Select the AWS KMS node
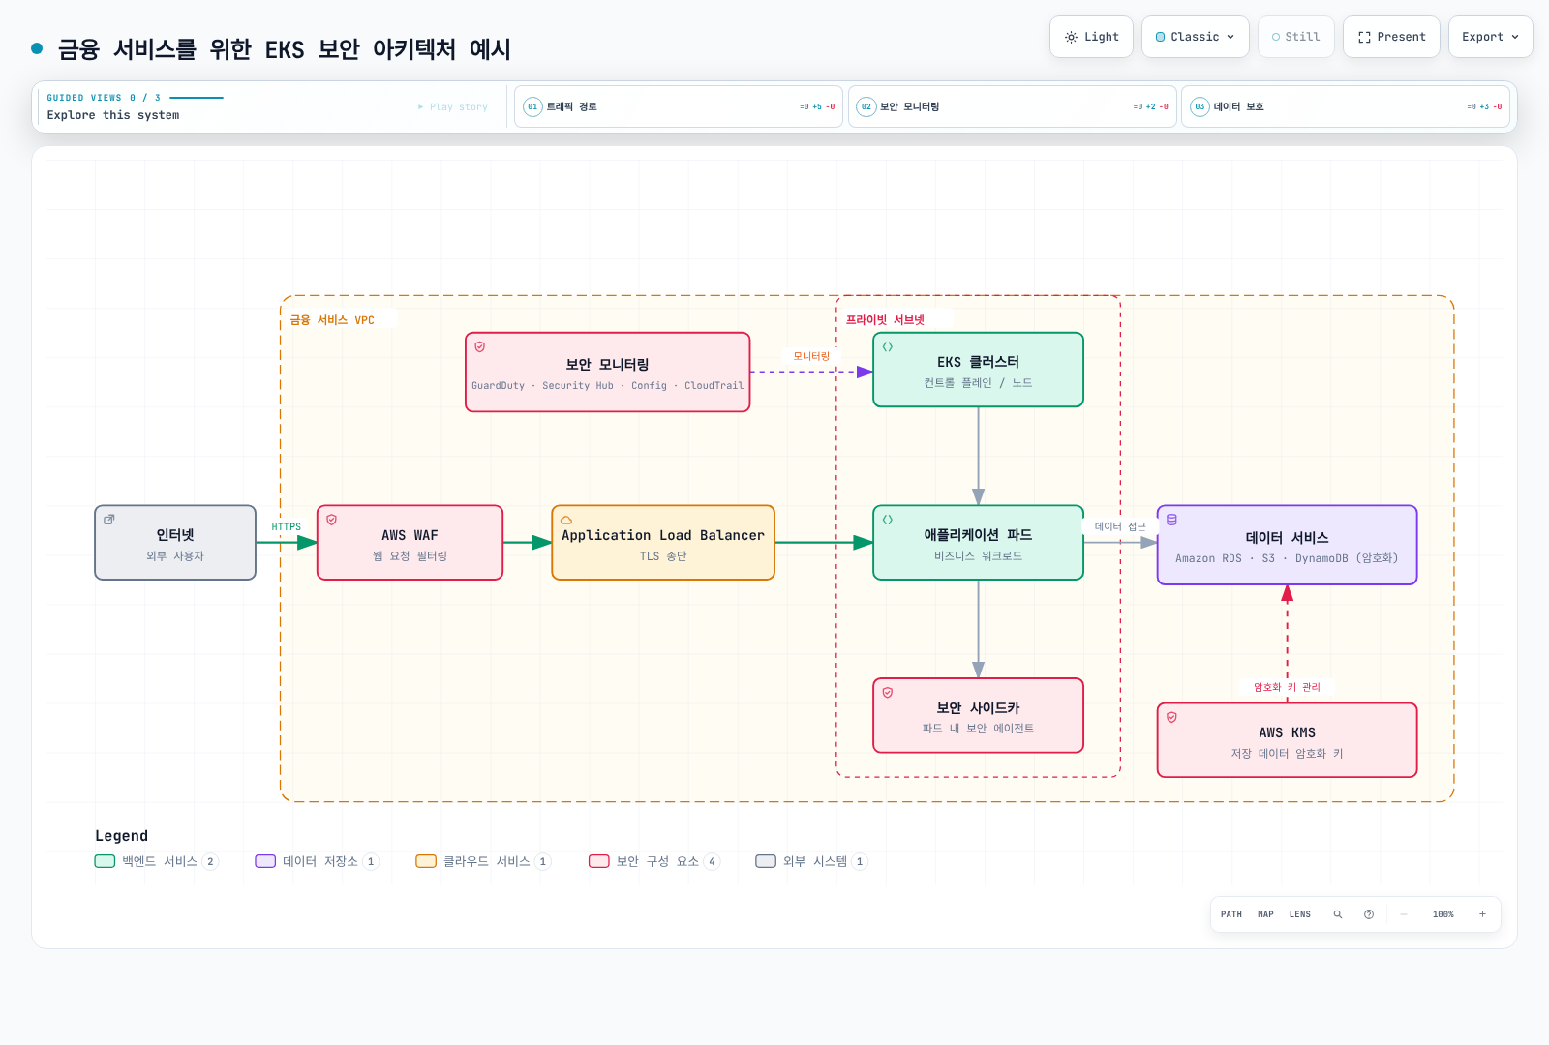The image size is (1549, 1045). (x=1288, y=740)
